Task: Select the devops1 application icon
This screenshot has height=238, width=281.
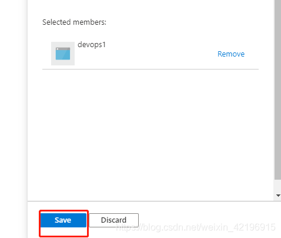Action: pyautogui.click(x=63, y=54)
